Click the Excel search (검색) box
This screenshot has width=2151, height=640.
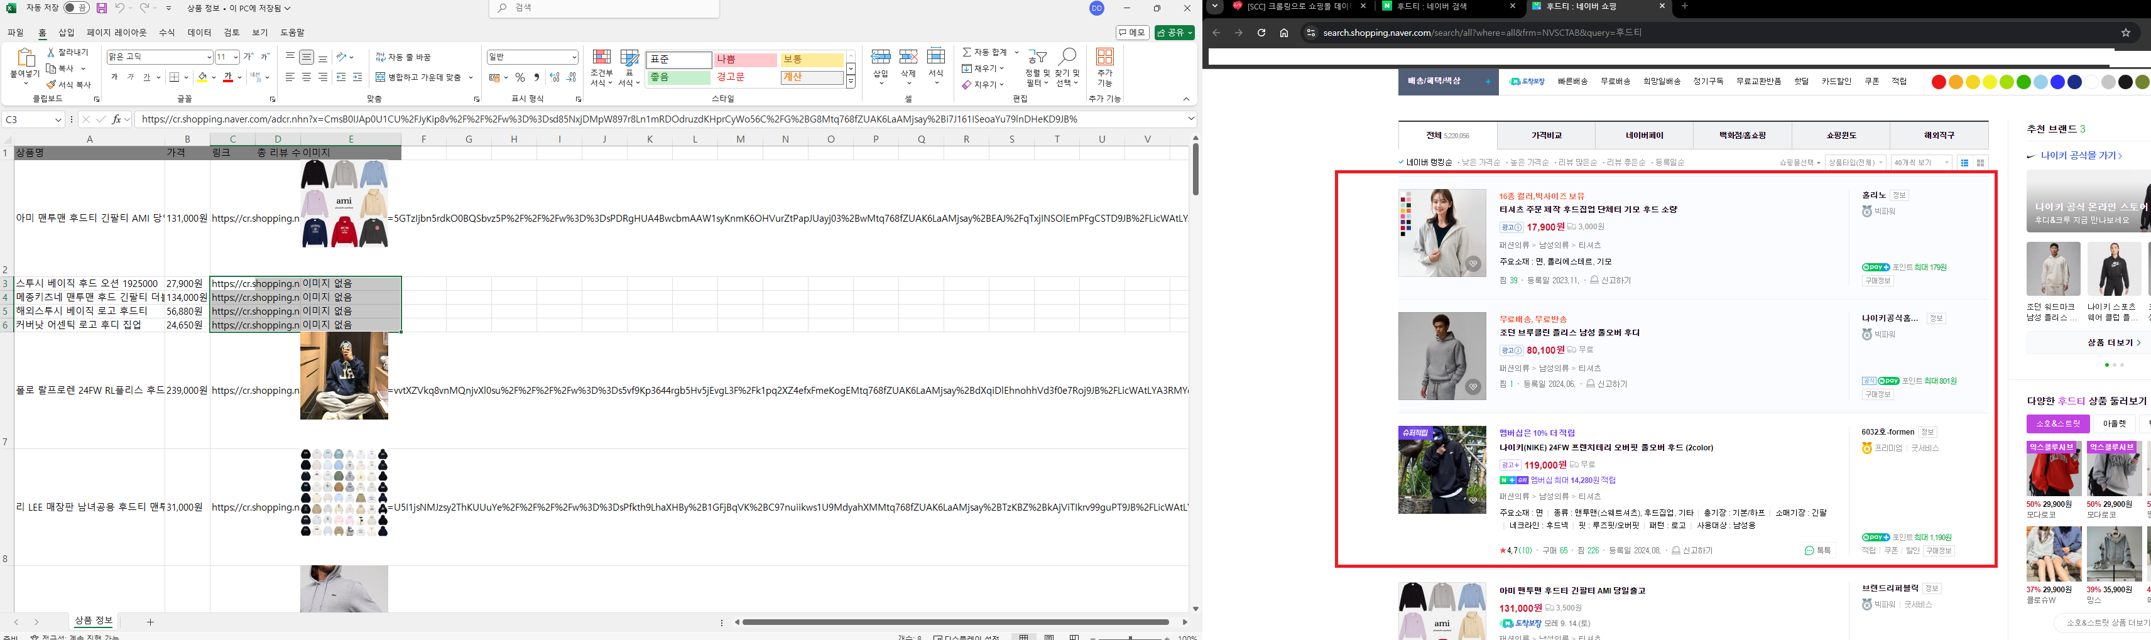pos(604,8)
